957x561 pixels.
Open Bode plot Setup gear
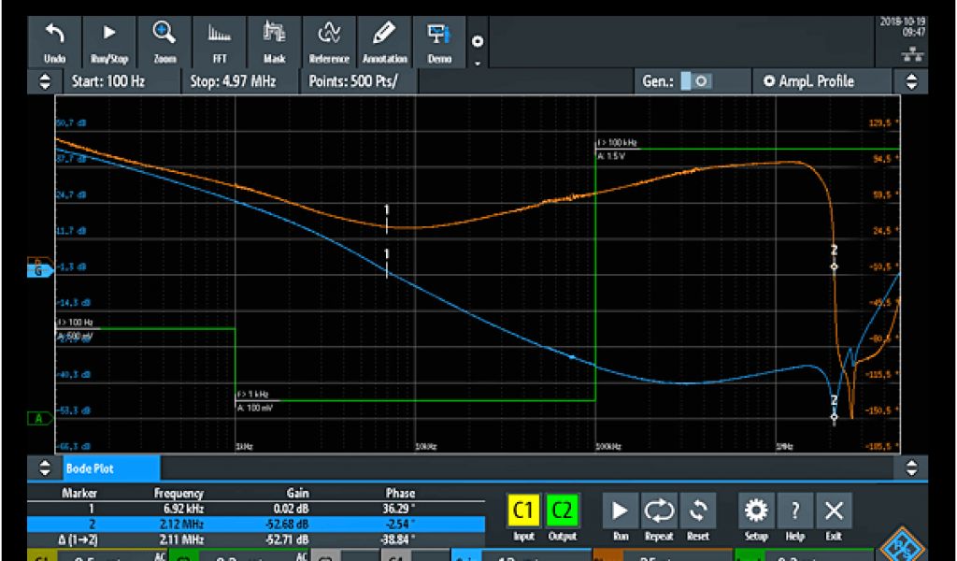coord(755,516)
